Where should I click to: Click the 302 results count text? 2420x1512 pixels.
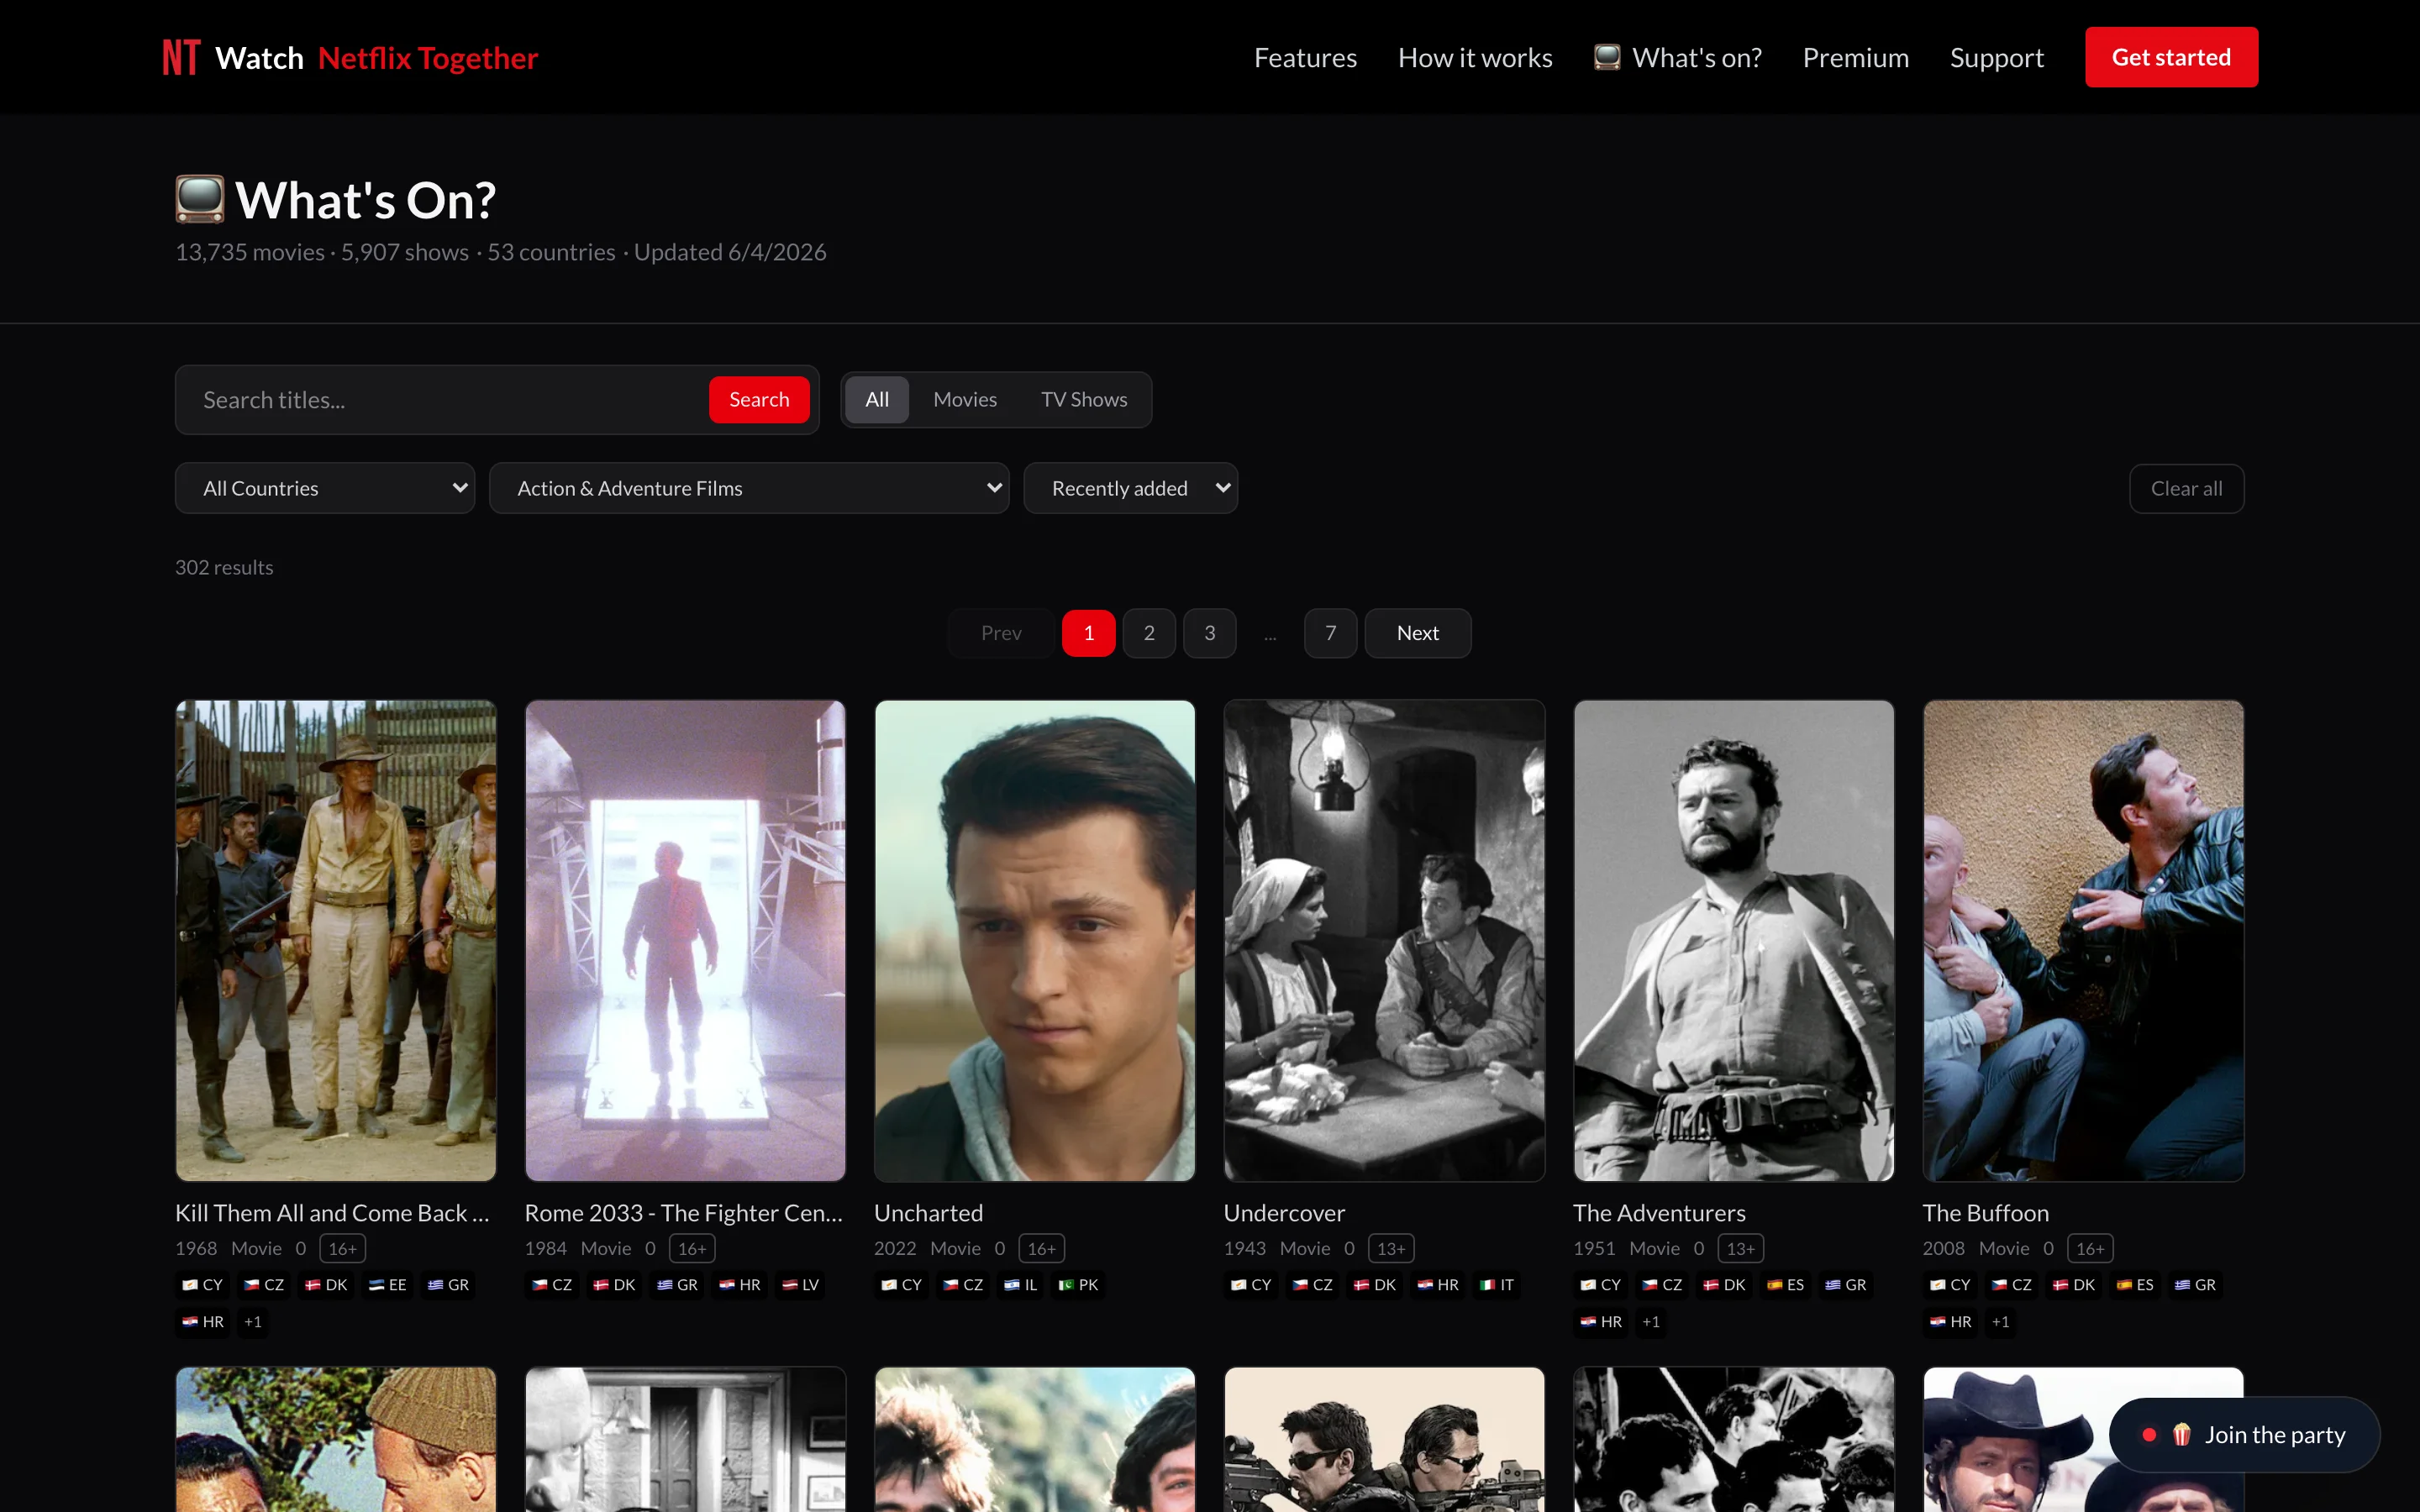(x=224, y=567)
